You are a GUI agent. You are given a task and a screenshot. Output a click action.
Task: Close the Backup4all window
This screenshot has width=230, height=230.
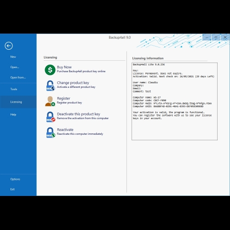tap(225, 37)
